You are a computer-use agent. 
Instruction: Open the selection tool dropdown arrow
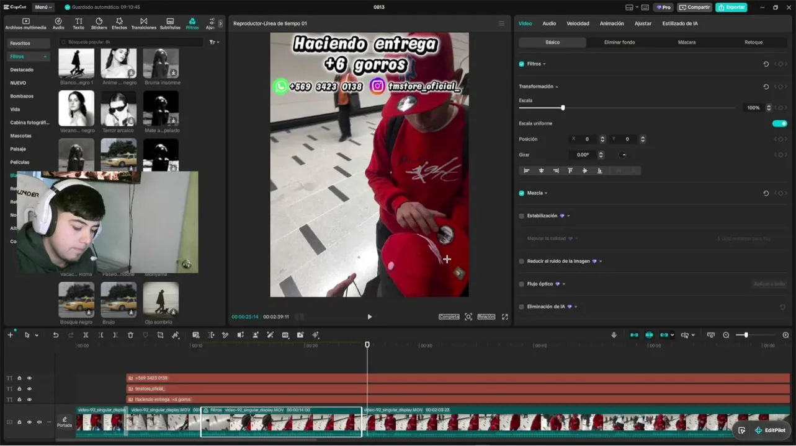point(37,335)
